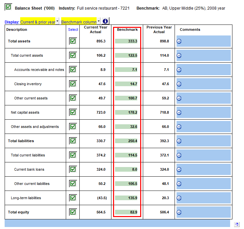This screenshot has height=229, width=244.
Task: Click comment plus icon for Total equity
Action: (x=179, y=212)
